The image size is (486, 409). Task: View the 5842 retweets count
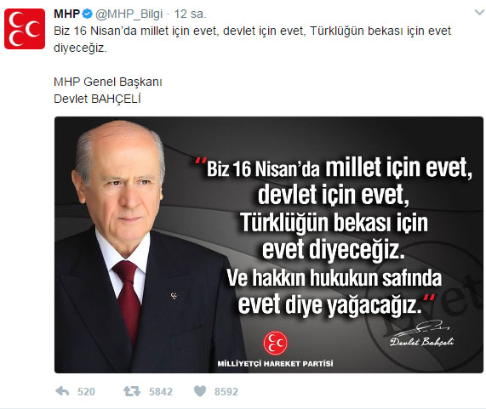coord(161,392)
